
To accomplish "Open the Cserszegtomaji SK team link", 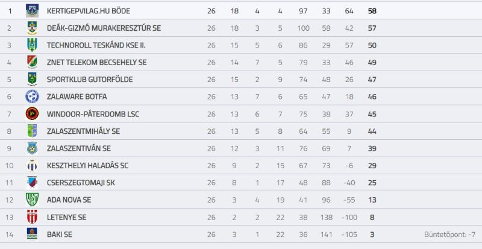I will [81, 183].
